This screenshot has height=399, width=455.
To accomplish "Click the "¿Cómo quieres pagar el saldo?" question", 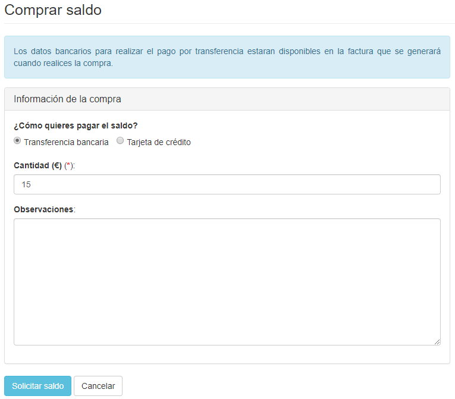I will pyautogui.click(x=76, y=125).
